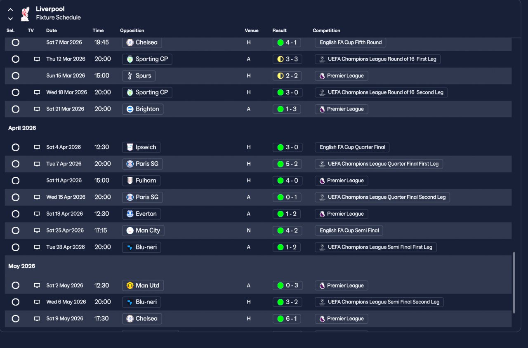Click TV icon for Brighton match

[37, 109]
